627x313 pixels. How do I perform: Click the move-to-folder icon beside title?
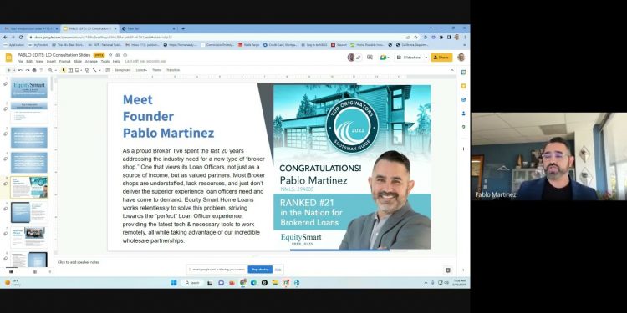118,55
